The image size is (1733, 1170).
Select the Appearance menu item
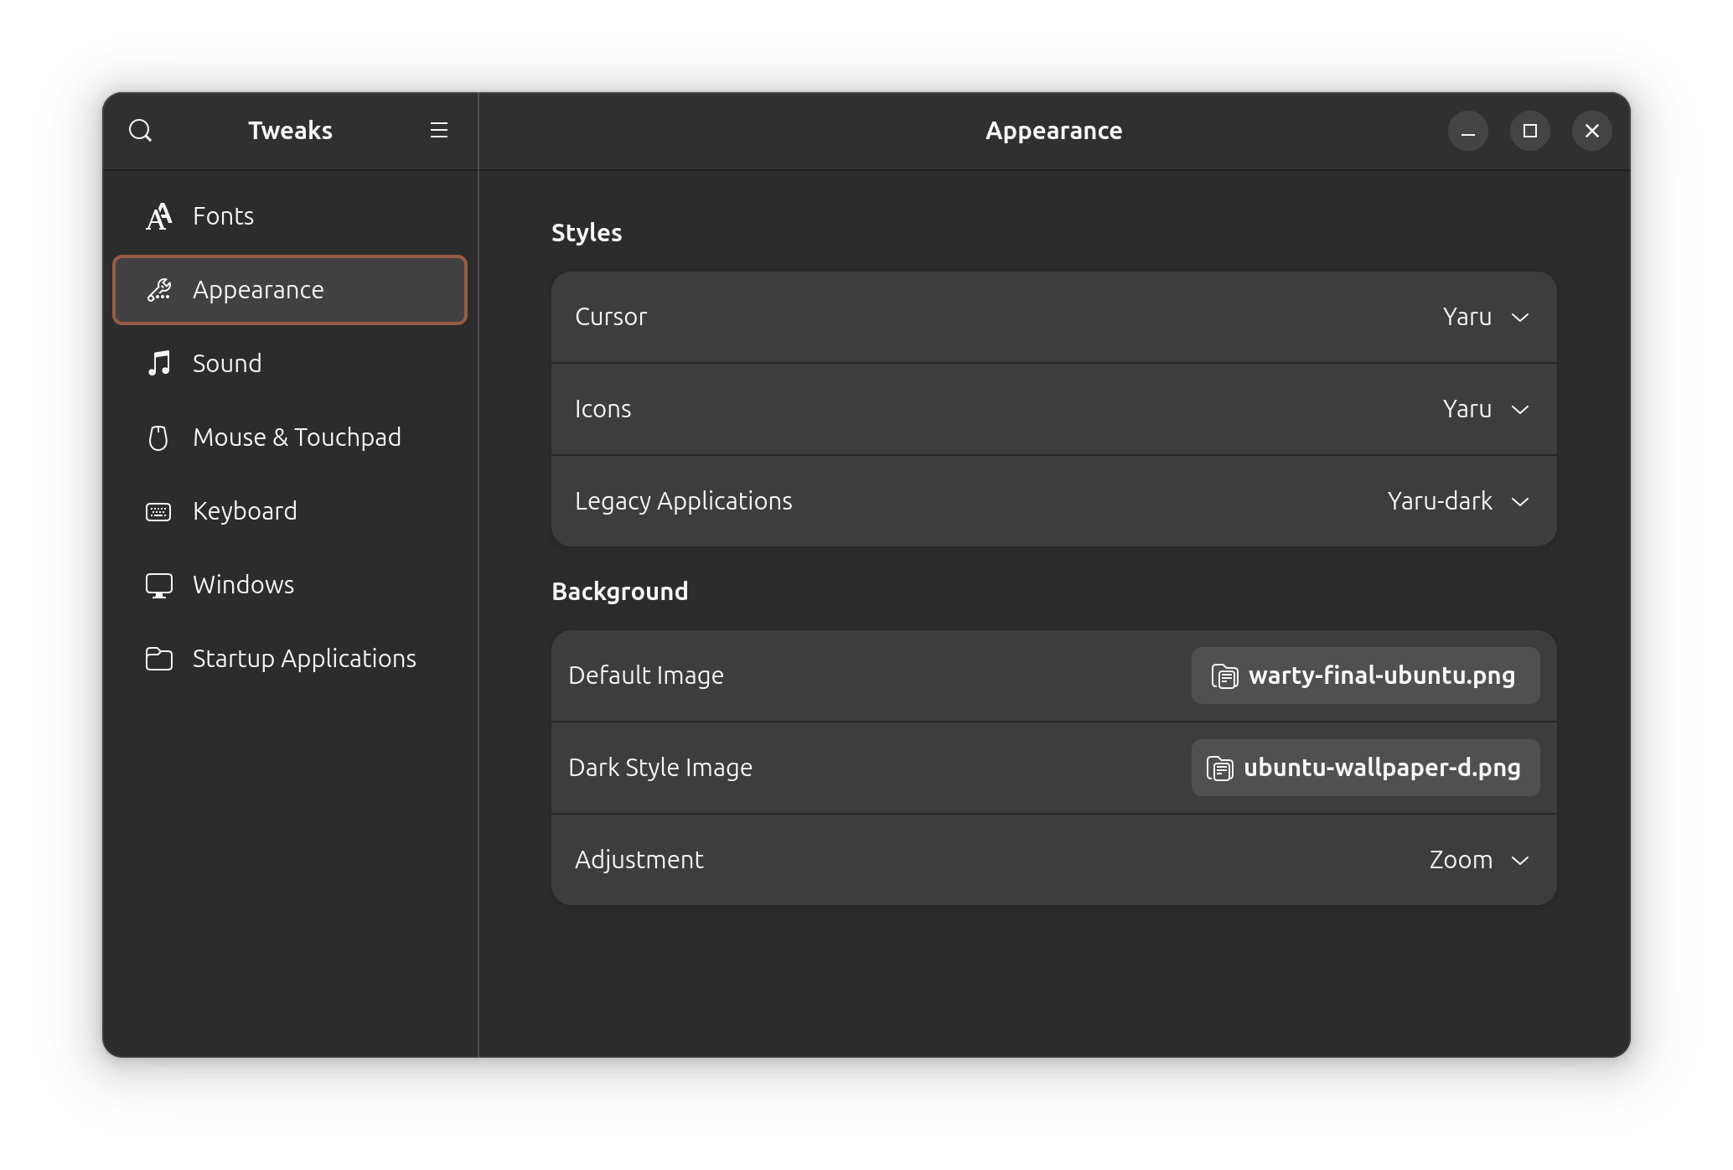[288, 288]
